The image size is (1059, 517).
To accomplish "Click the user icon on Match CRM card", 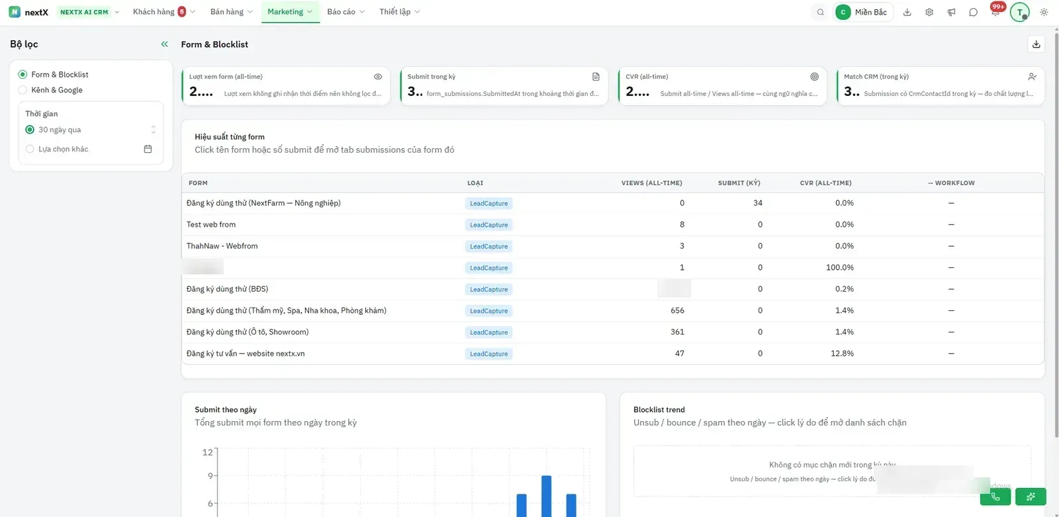I will click(x=1032, y=77).
